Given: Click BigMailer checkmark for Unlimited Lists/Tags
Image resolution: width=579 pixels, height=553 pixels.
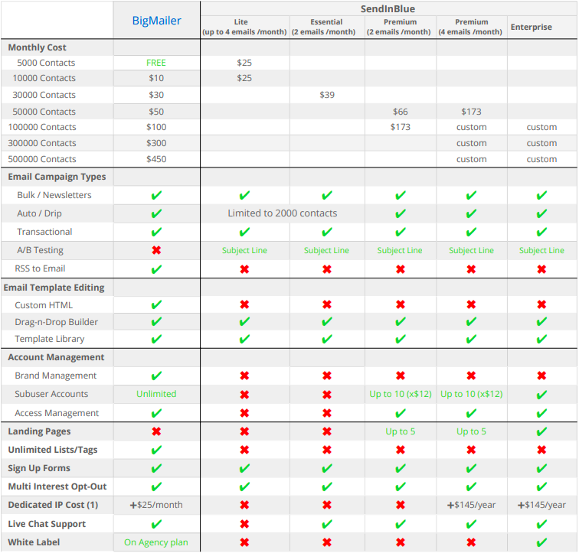Looking at the screenshot, I should (156, 451).
